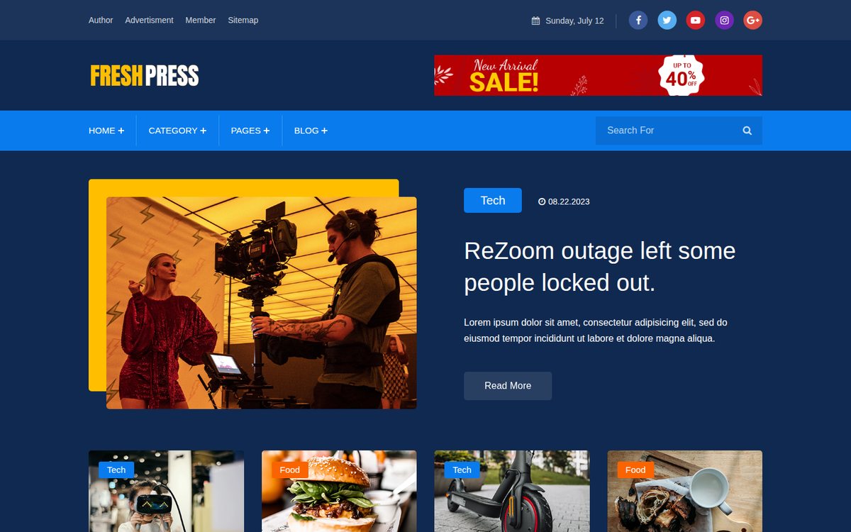
Task: Open the Facebook social icon
Action: [638, 21]
